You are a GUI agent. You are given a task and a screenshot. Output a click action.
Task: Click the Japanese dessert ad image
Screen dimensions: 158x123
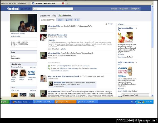(x=125, y=37)
